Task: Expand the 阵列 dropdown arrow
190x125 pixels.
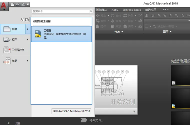Action: click(x=136, y=16)
